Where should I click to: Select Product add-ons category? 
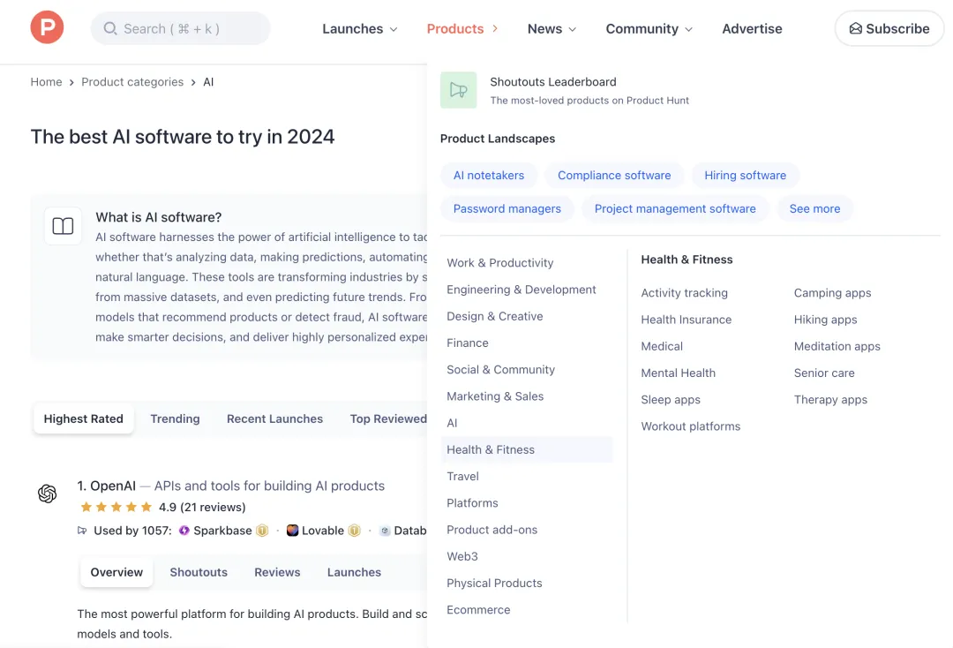(x=492, y=530)
